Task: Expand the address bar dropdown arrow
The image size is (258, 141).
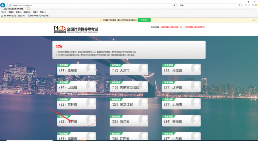Action: coord(172,5)
